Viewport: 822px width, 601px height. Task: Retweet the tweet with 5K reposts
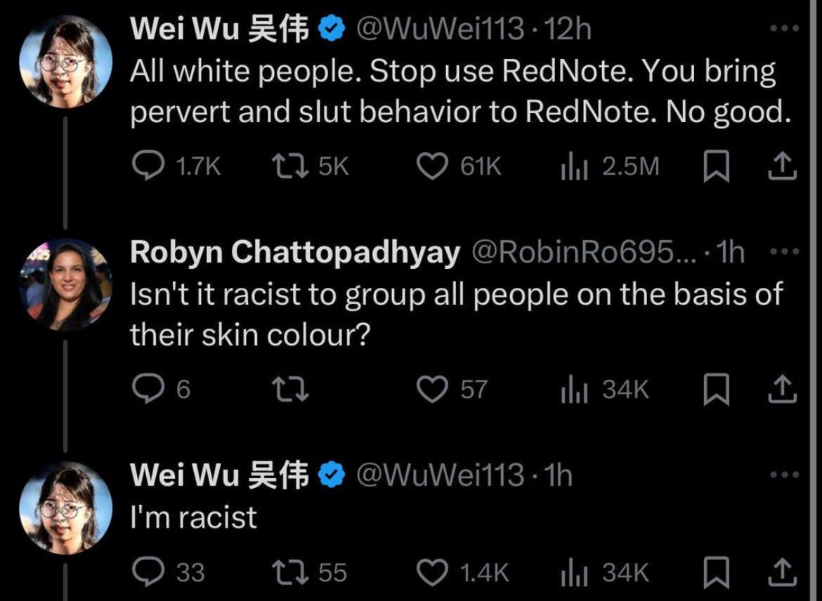[287, 166]
